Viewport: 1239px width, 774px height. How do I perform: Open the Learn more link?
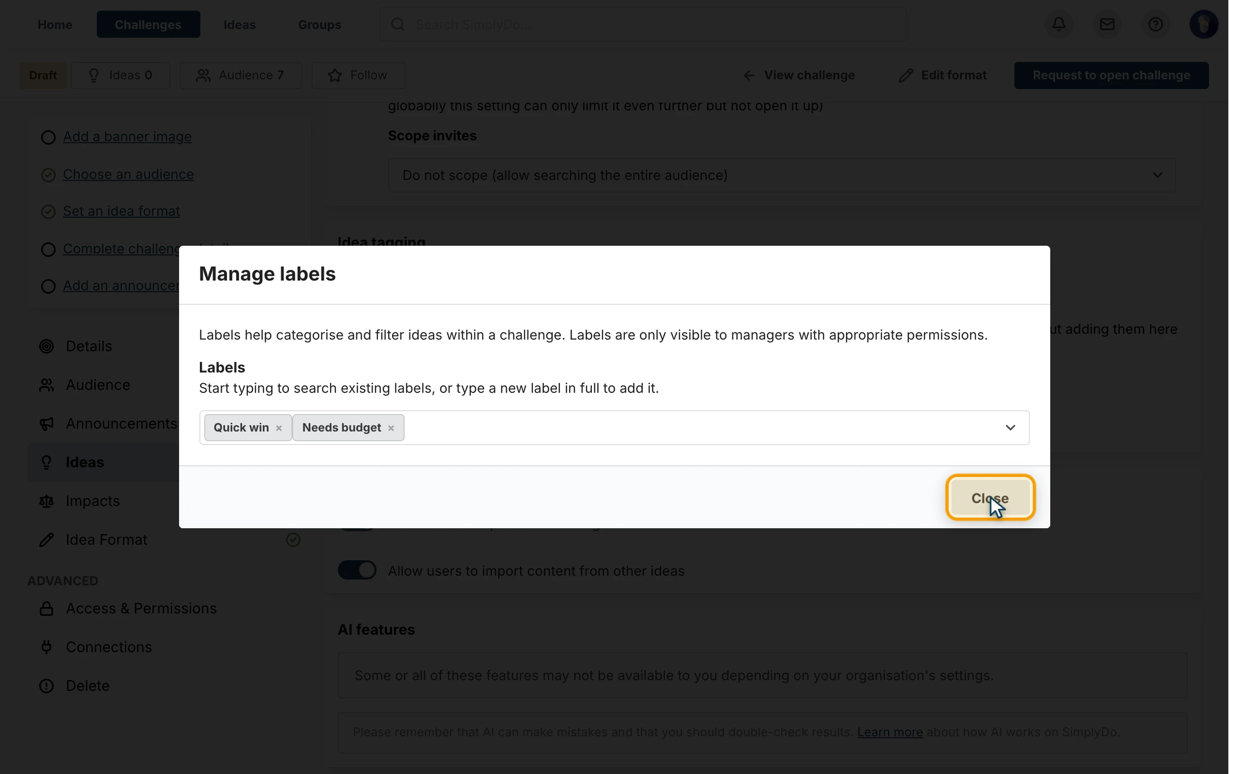tap(890, 732)
